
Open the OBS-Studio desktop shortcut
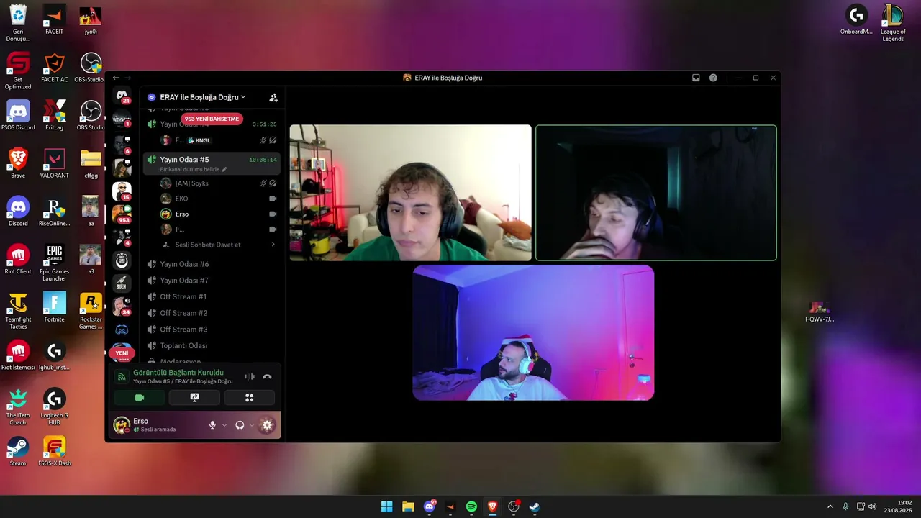(x=90, y=68)
